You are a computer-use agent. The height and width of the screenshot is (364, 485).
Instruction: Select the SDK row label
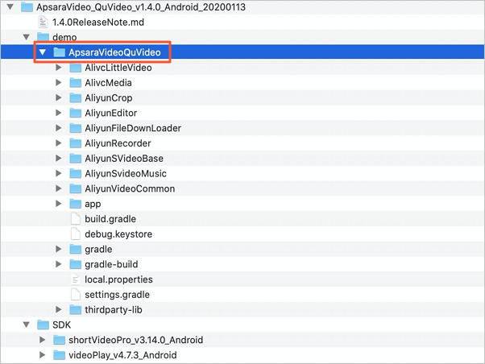(x=61, y=325)
